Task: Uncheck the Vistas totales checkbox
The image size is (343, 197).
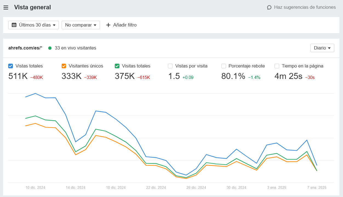Action: (11, 66)
